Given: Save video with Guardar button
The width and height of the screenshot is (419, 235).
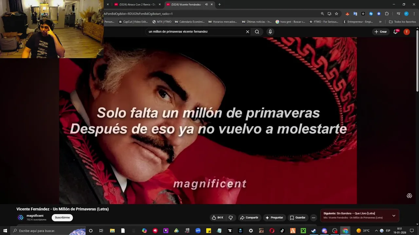Looking at the screenshot, I should [x=298, y=218].
